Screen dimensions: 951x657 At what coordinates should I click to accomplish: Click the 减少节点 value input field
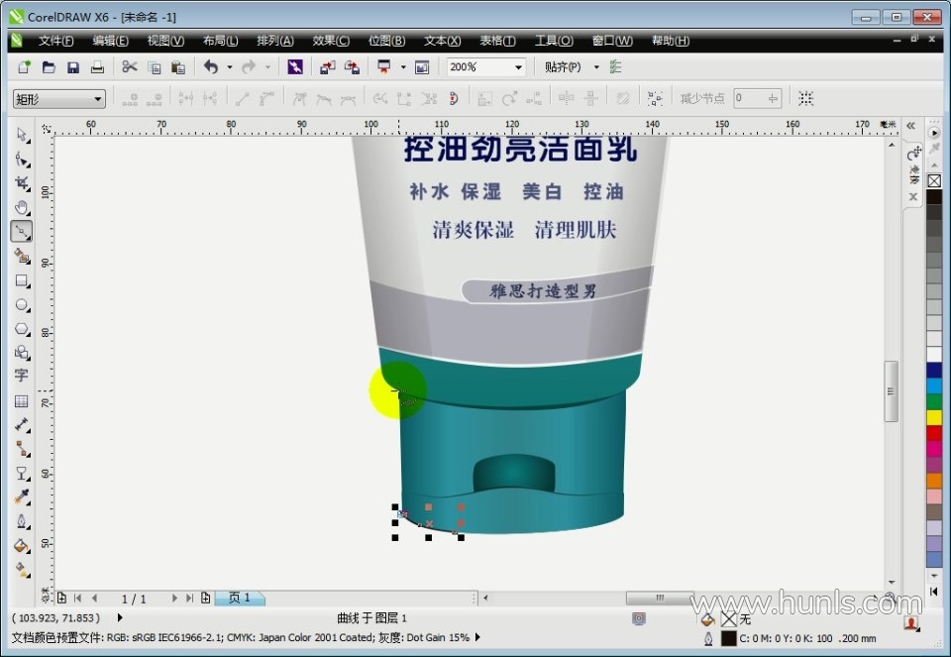[x=750, y=99]
